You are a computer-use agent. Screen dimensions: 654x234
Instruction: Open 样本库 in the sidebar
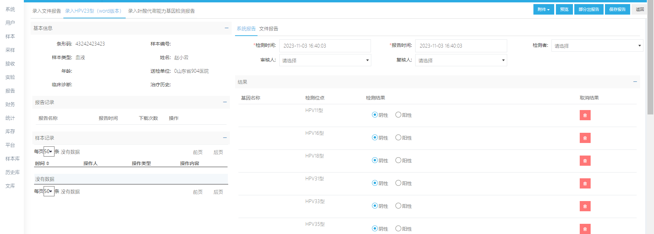point(13,159)
